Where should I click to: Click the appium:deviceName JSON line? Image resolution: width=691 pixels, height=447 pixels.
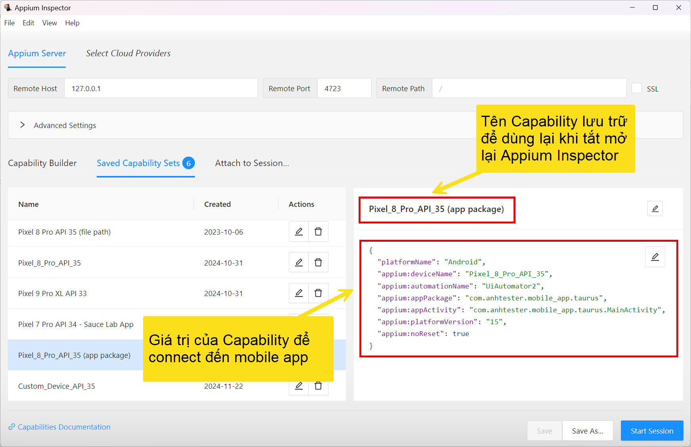[465, 274]
